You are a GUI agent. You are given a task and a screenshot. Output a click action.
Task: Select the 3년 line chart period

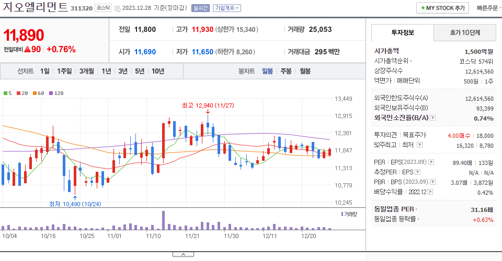(123, 71)
